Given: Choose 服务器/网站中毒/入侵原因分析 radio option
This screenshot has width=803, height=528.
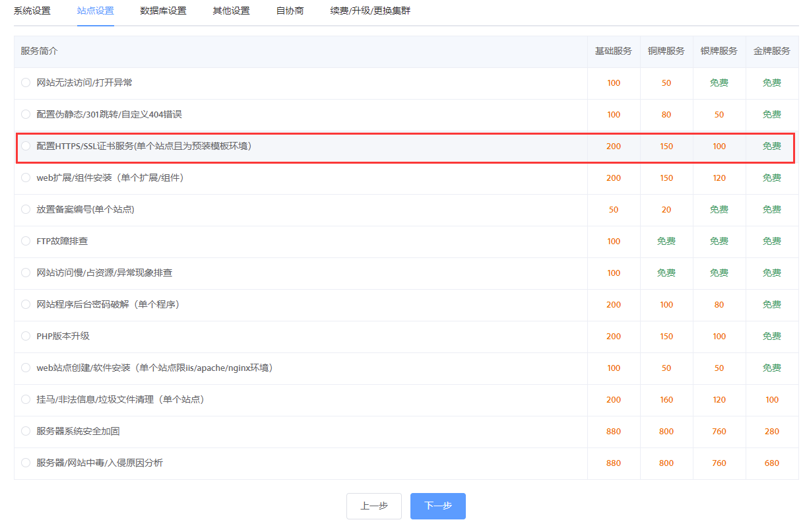Looking at the screenshot, I should coord(26,463).
